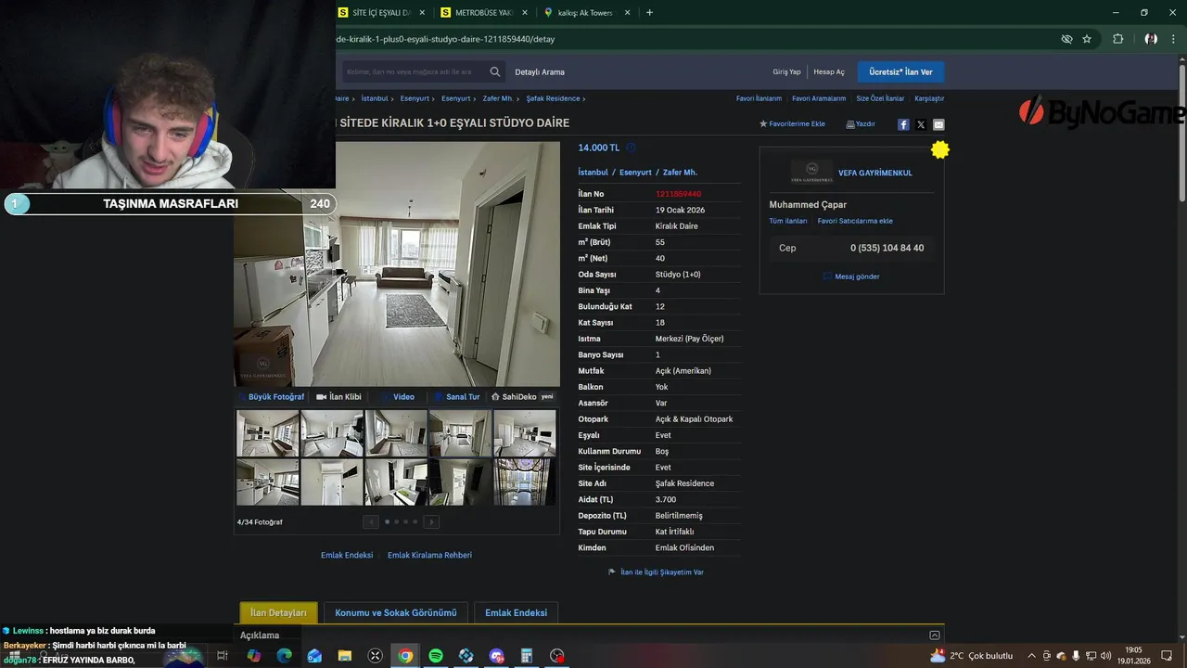Open Spotify from taskbar
This screenshot has height=668, width=1187.
(436, 656)
